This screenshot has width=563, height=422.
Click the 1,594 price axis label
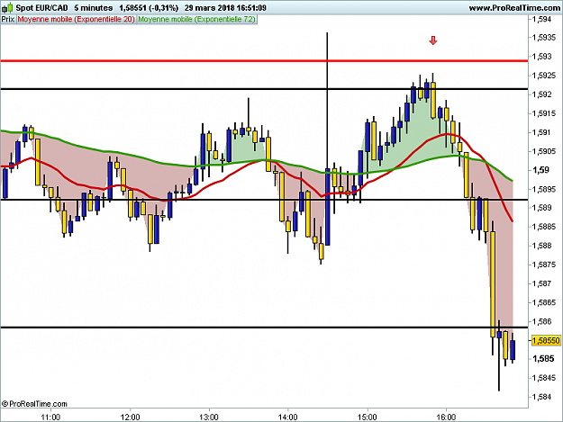(541, 19)
